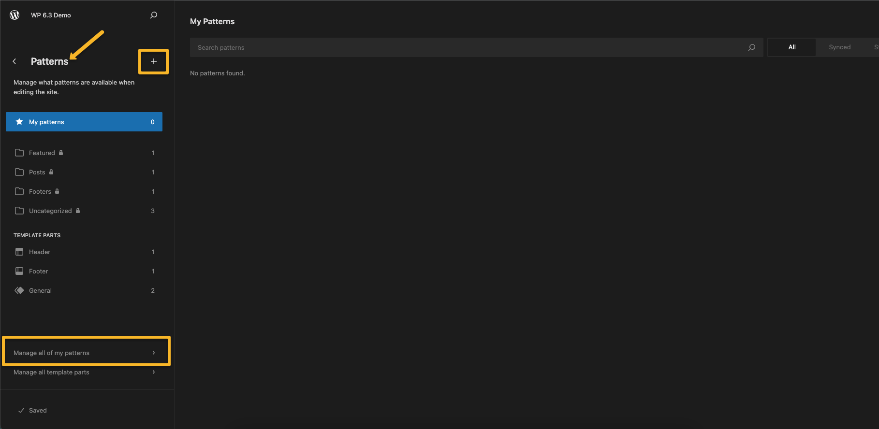This screenshot has width=879, height=429.
Task: Select My patterns category
Action: tap(84, 122)
